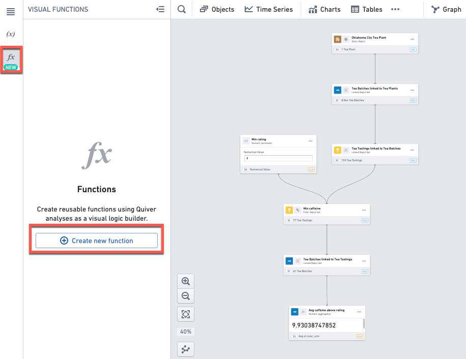Open Tea Batches linked to Tea Tastings options
The image size is (466, 359).
coord(364,261)
